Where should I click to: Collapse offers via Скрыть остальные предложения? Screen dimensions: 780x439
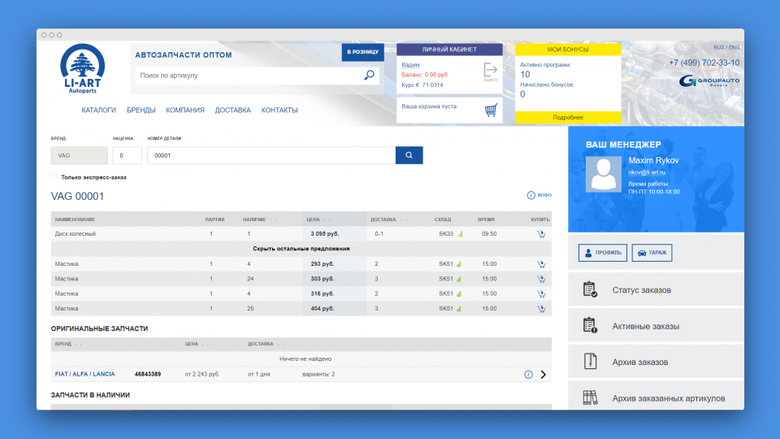tap(301, 249)
